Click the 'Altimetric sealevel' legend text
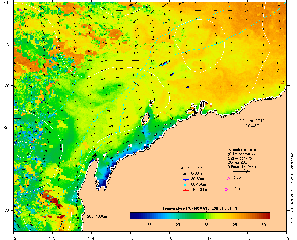This screenshot has height=240, width=297. coord(242,150)
